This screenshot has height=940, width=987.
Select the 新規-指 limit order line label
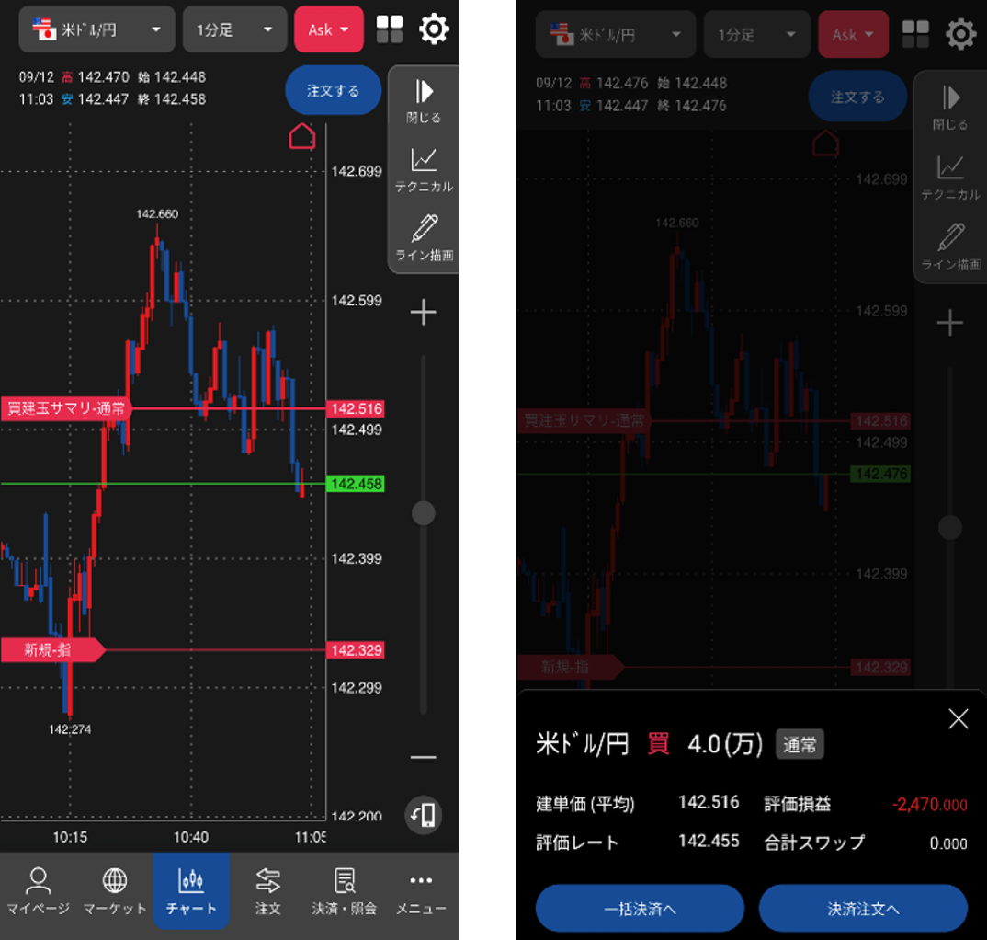pyautogui.click(x=53, y=649)
